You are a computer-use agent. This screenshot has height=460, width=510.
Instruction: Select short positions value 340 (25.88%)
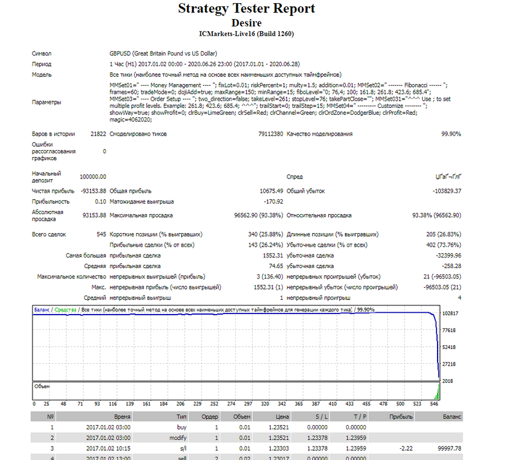(x=265, y=234)
